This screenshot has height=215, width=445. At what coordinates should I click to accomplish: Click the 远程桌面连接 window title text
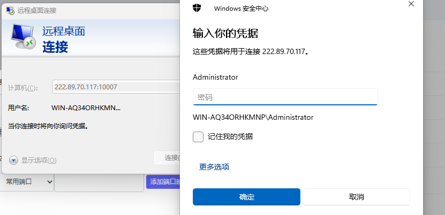point(37,11)
